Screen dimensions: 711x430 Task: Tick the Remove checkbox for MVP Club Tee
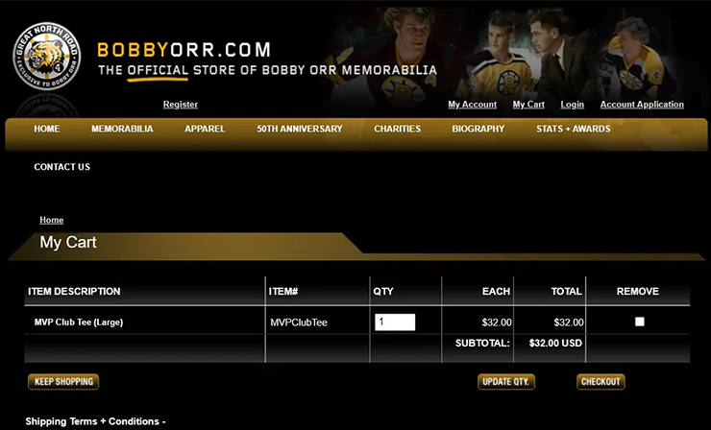tap(640, 322)
